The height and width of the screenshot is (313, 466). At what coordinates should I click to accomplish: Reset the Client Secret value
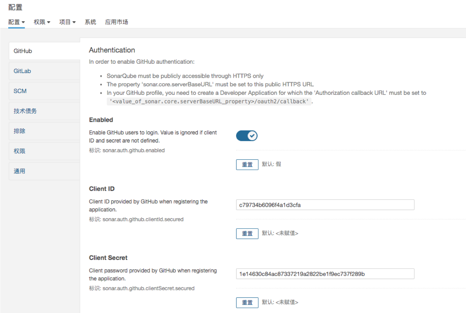tap(247, 303)
